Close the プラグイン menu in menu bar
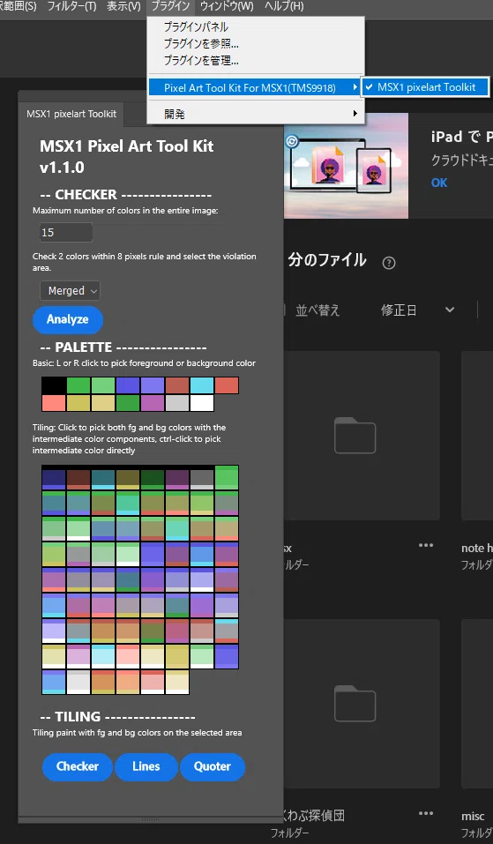 170,6
